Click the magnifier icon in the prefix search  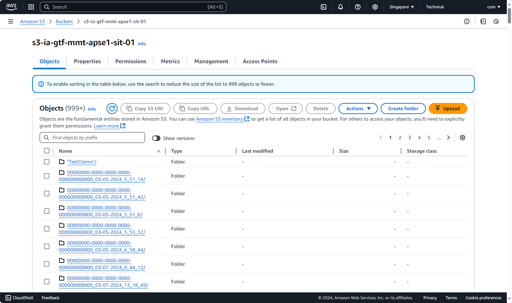pos(46,138)
